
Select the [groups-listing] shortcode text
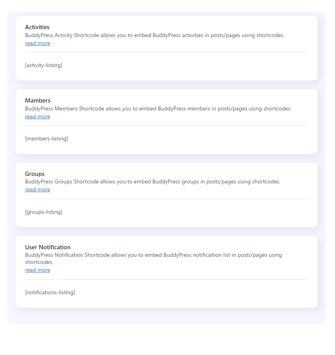click(43, 212)
